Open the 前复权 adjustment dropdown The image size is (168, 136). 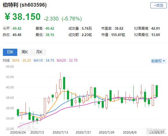[158, 61]
